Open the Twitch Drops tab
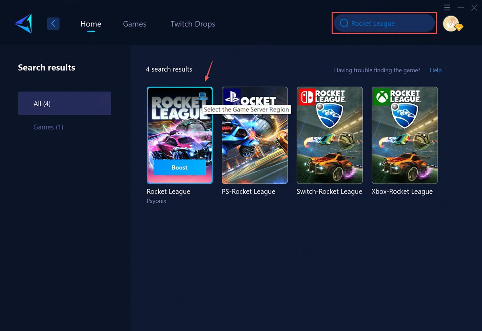This screenshot has height=331, width=482. [x=193, y=24]
